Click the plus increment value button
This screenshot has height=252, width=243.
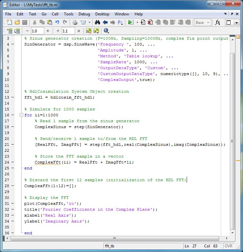click(x=48, y=31)
